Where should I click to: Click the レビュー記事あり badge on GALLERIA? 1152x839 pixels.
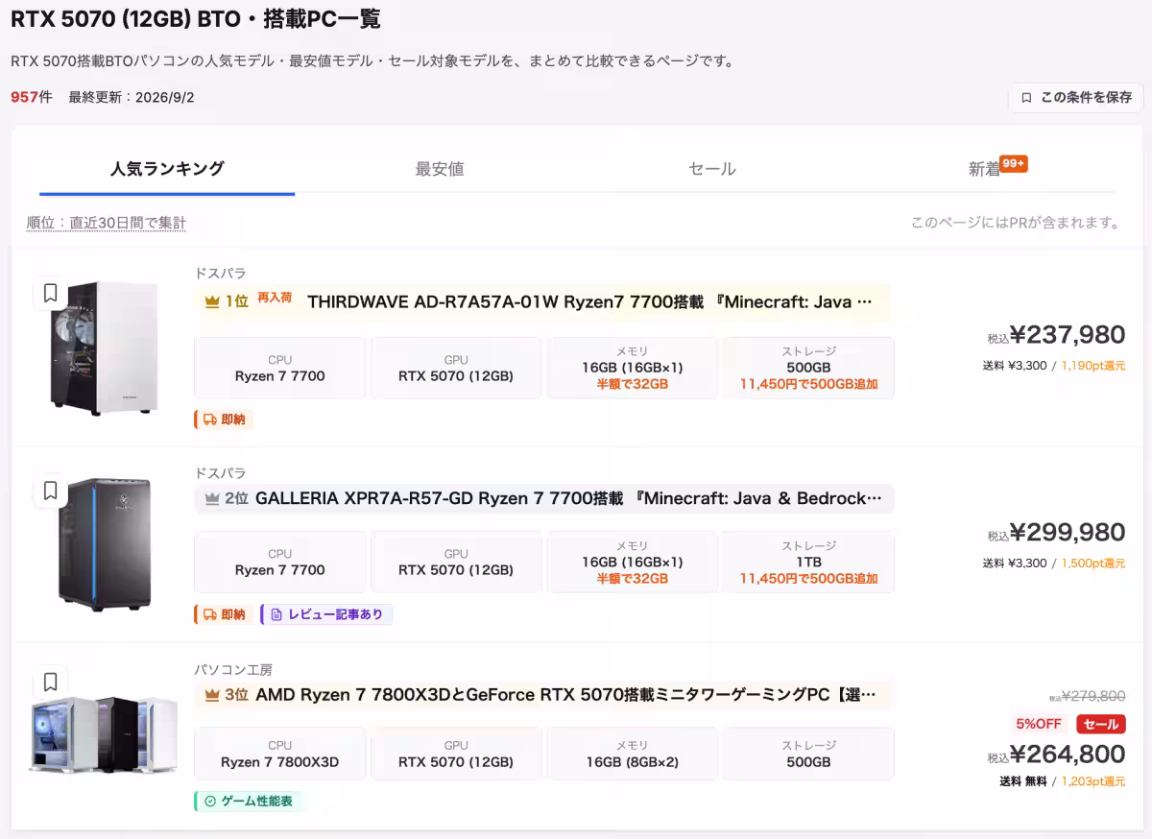327,614
